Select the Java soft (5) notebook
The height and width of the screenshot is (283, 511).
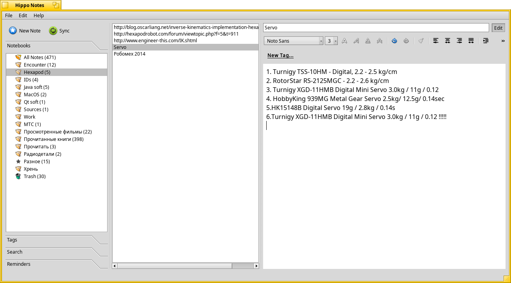57,87
